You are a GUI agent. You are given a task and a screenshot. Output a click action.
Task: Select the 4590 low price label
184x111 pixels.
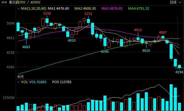[105, 52]
